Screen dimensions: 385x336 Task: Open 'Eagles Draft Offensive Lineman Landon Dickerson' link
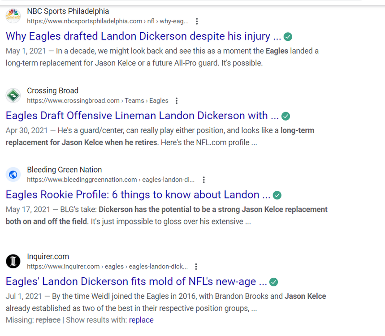click(142, 116)
